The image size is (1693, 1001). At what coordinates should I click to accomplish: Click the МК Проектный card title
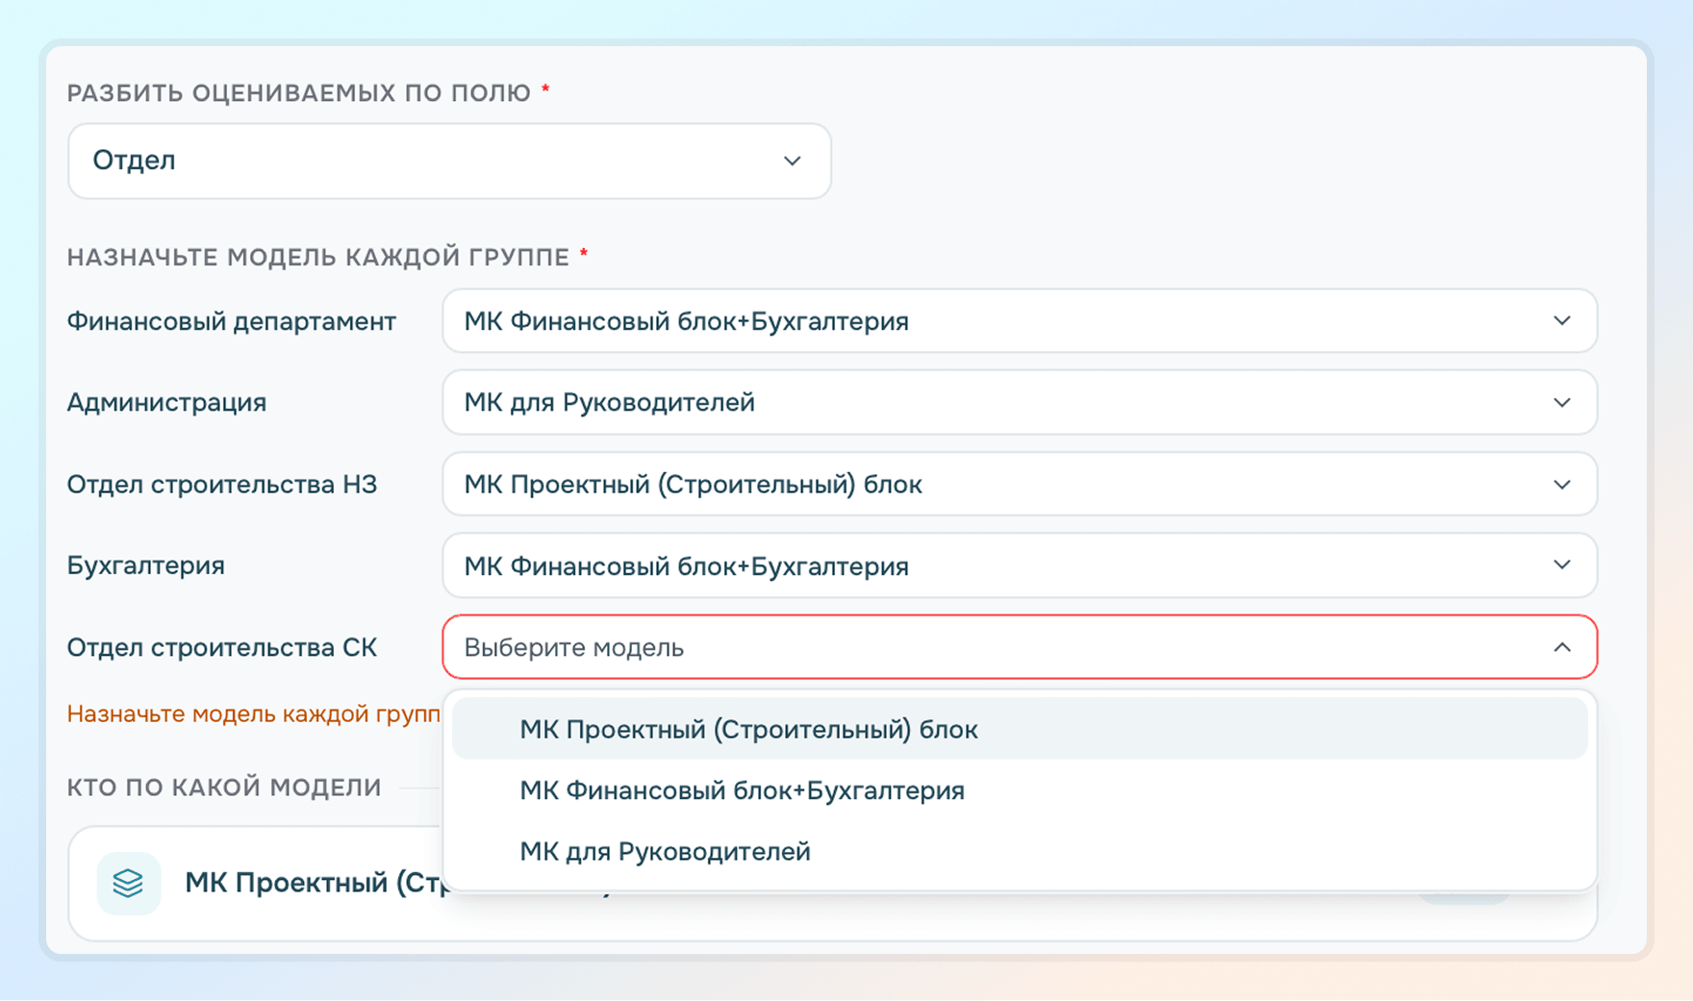point(315,882)
